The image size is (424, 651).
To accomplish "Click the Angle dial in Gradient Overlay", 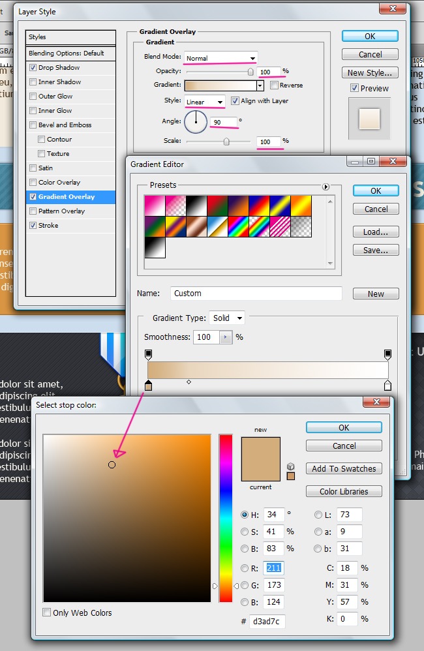I will tap(196, 121).
